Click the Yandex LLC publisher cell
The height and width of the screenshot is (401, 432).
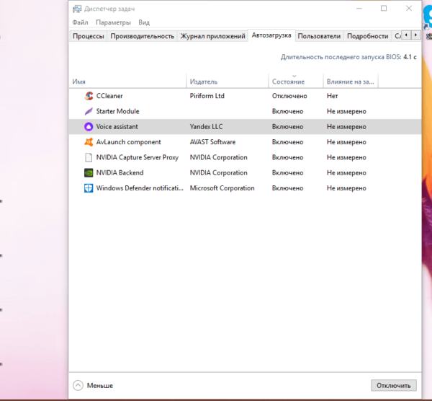[x=206, y=127]
